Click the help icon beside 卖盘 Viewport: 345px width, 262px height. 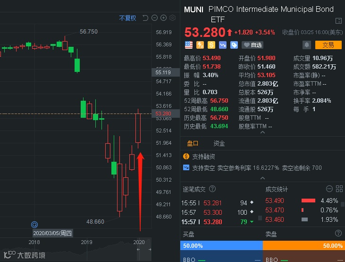(338, 233)
